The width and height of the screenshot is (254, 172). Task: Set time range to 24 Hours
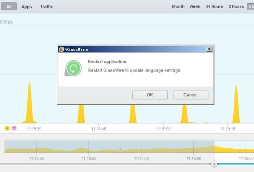click(214, 6)
